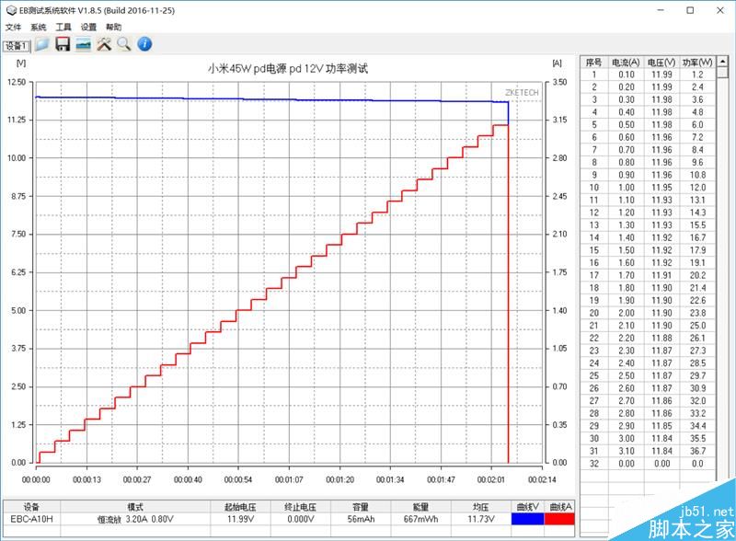
Task: Open the 工具 menu
Action: coord(63,28)
